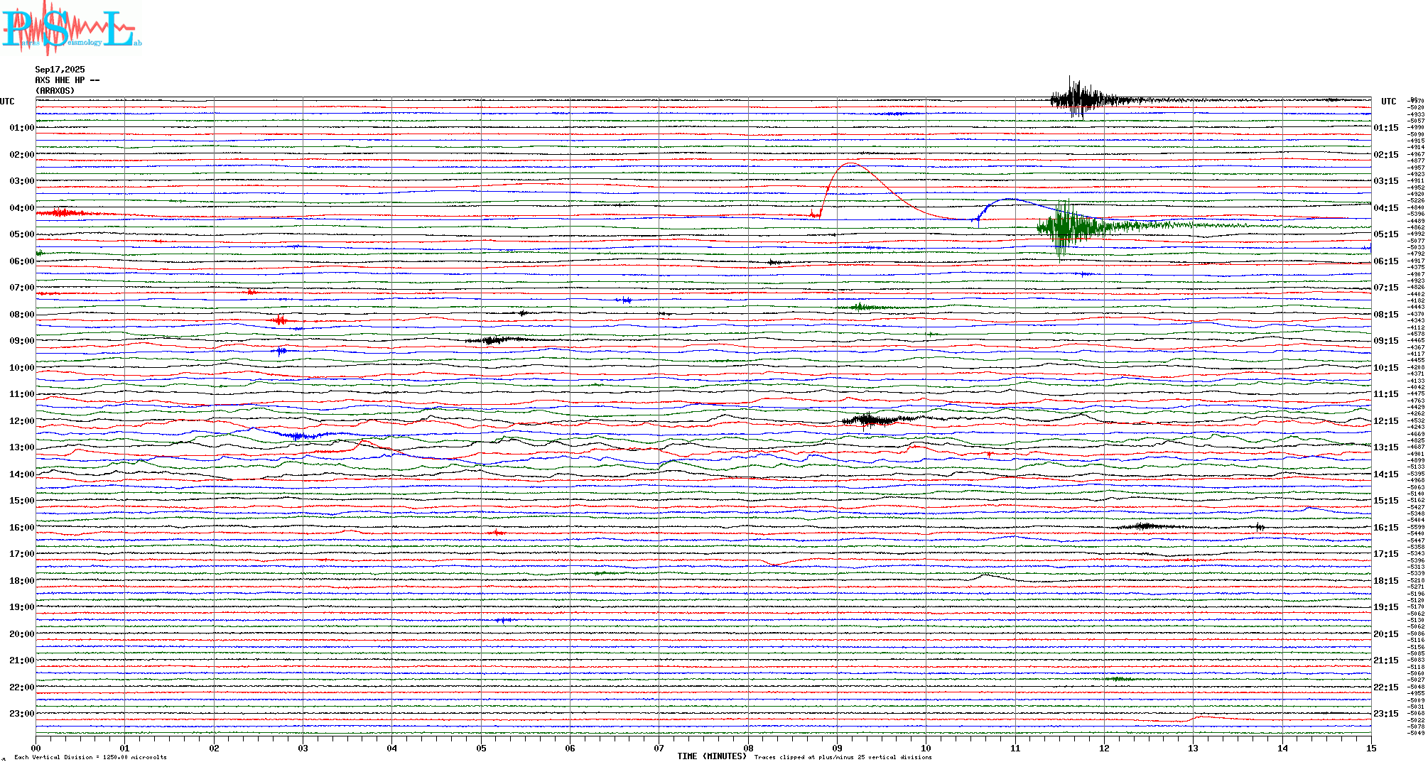This screenshot has width=1428, height=767.
Task: Select minute-axis tick label 00
Action: (x=36, y=749)
